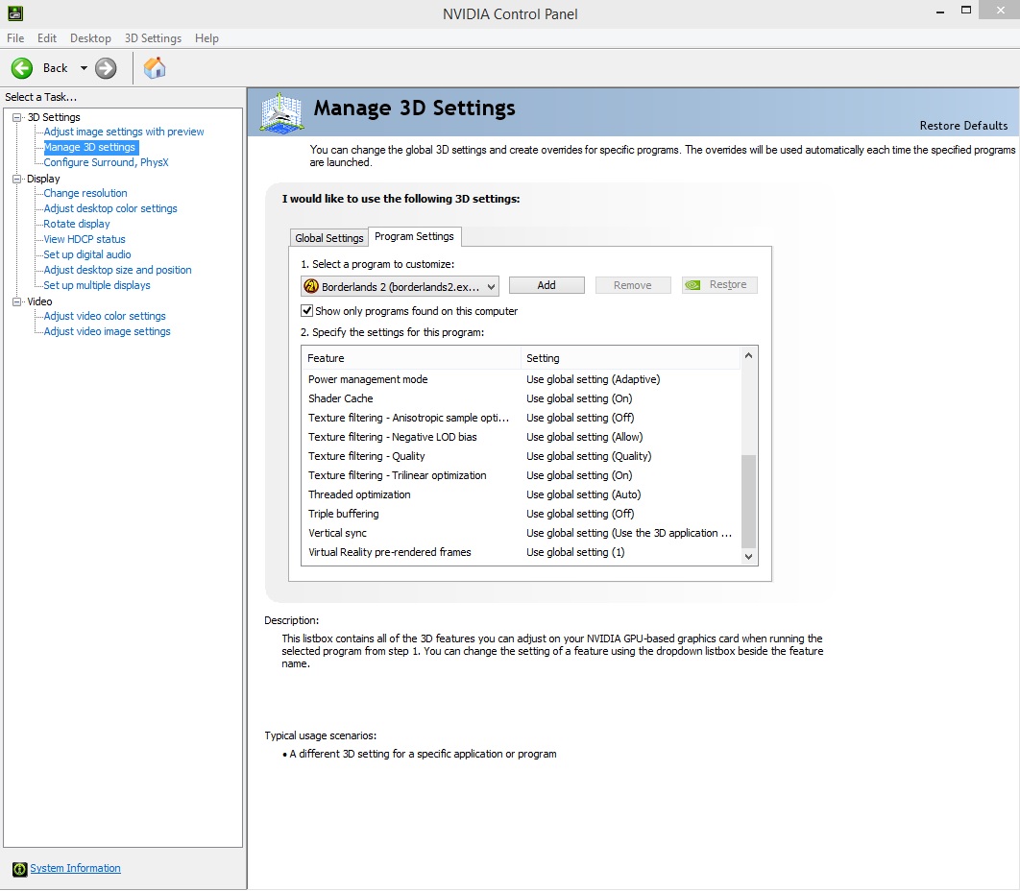Select Virtual Reality pre-rendered frames row
This screenshot has width=1020, height=891.
point(522,552)
